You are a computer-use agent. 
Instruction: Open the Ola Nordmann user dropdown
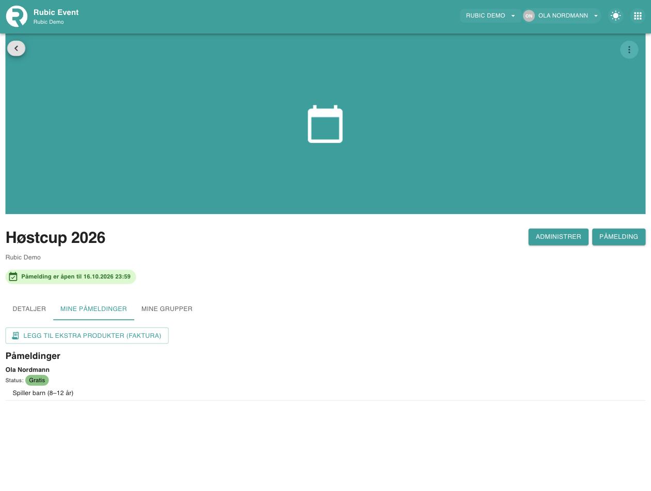563,16
